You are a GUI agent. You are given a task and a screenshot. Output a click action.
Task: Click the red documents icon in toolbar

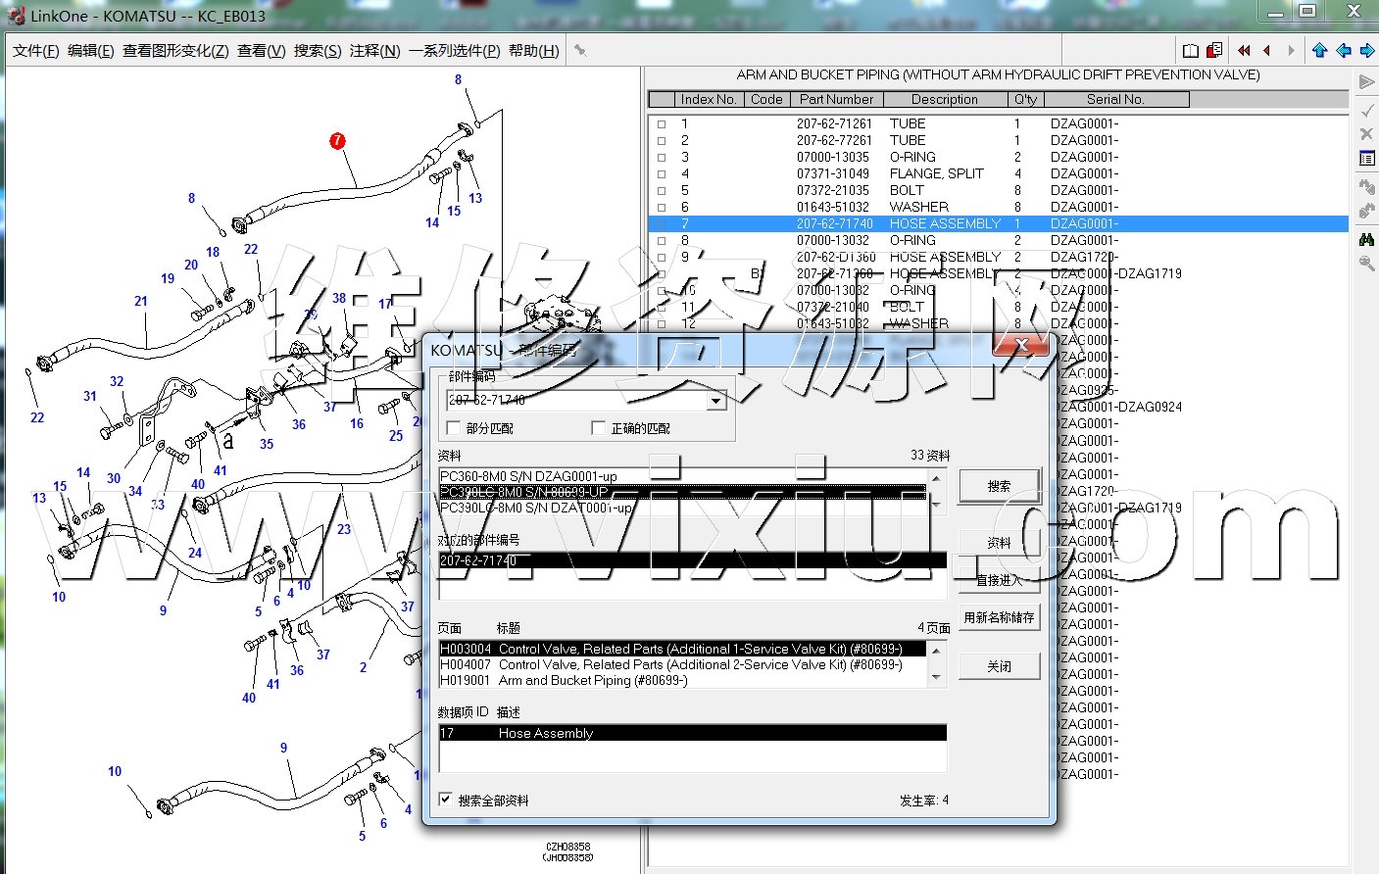pyautogui.click(x=1214, y=50)
